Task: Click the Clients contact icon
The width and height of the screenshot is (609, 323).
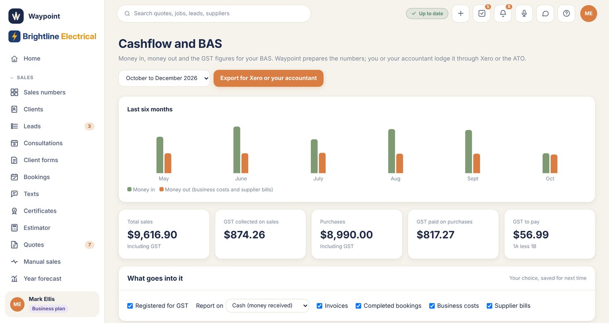Action: (x=15, y=109)
